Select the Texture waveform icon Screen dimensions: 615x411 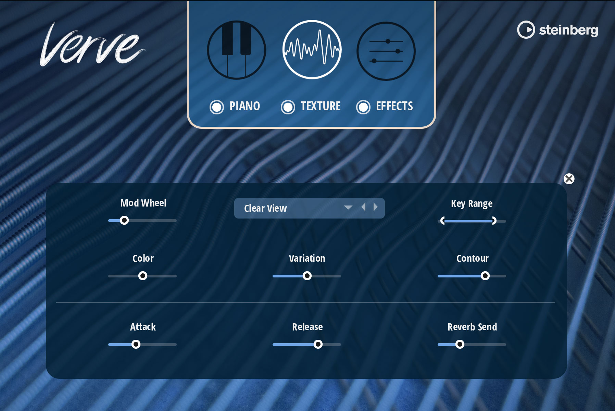click(312, 50)
